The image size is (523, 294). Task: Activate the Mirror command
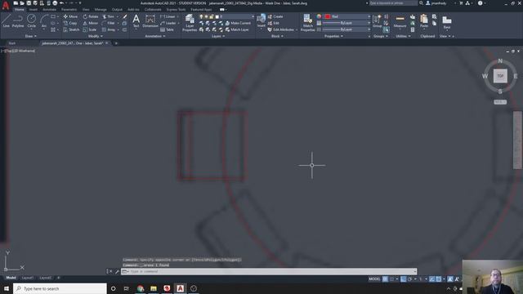[x=91, y=23]
